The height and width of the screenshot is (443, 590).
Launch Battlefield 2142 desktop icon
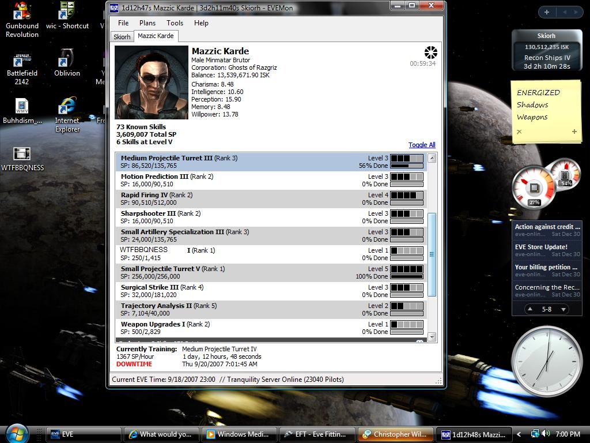pos(22,69)
